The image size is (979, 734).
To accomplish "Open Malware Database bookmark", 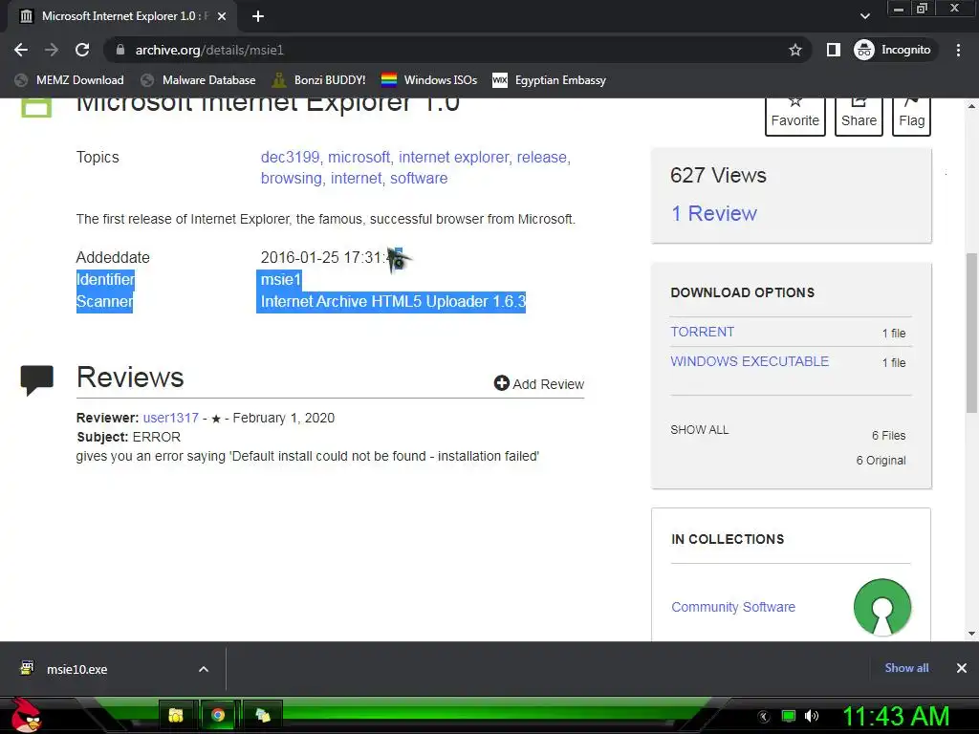I will pos(199,80).
